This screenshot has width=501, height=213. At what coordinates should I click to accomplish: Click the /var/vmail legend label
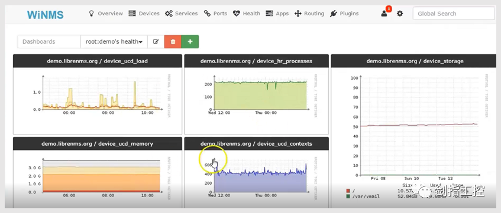(x=366, y=196)
